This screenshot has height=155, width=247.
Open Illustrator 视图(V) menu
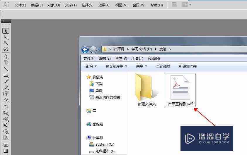(121, 5)
